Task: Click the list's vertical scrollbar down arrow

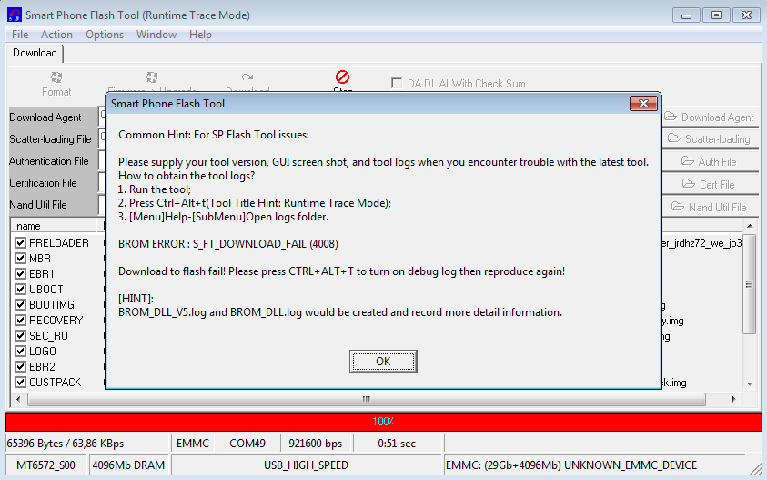Action: click(x=750, y=384)
